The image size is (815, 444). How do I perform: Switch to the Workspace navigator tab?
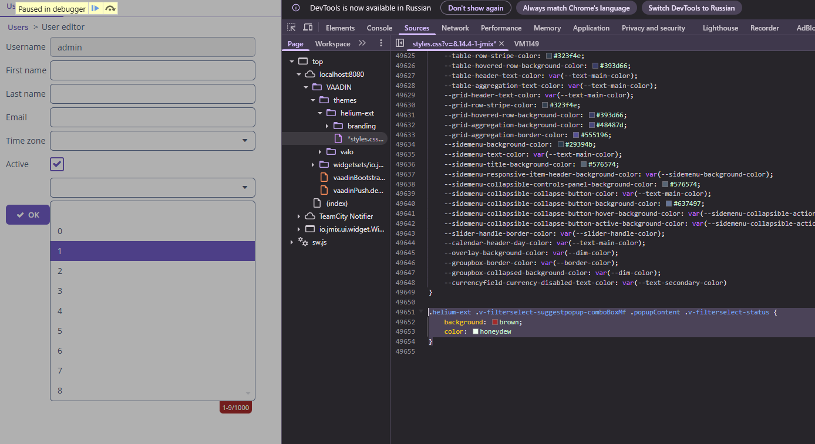[x=332, y=44]
